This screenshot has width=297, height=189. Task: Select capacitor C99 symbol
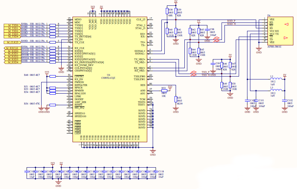[x=213, y=64]
